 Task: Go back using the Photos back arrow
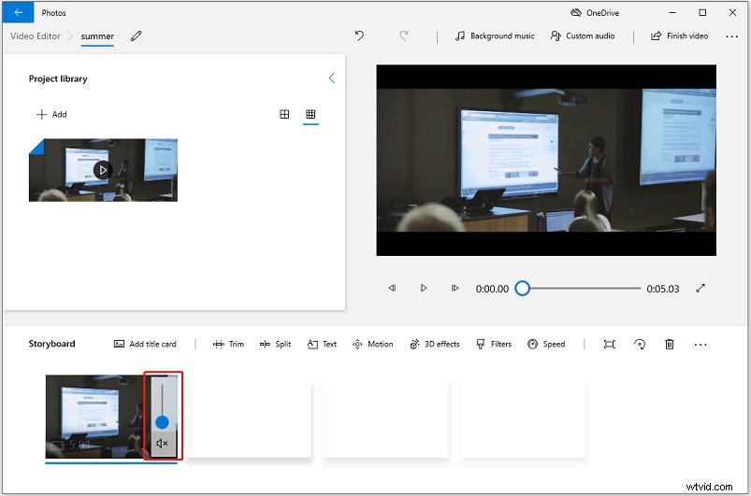coord(18,12)
